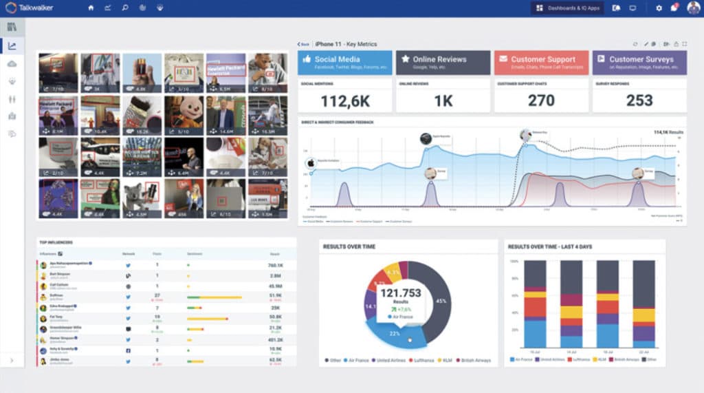
Task: Toggle KLM in donut chart legend
Action: (445, 361)
